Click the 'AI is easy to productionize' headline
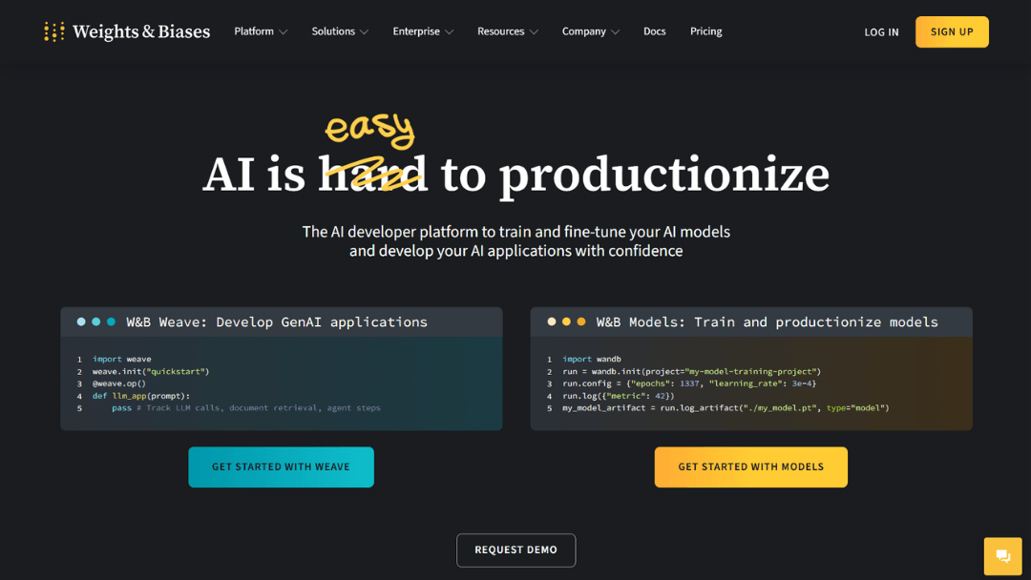The width and height of the screenshot is (1031, 580). pos(515,175)
